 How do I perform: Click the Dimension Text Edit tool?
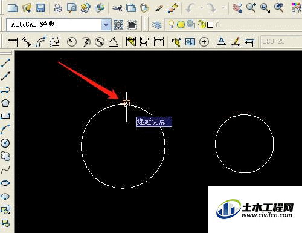(x=236, y=42)
